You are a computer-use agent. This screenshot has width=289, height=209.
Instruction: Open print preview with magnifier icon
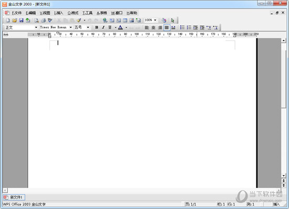37,21
